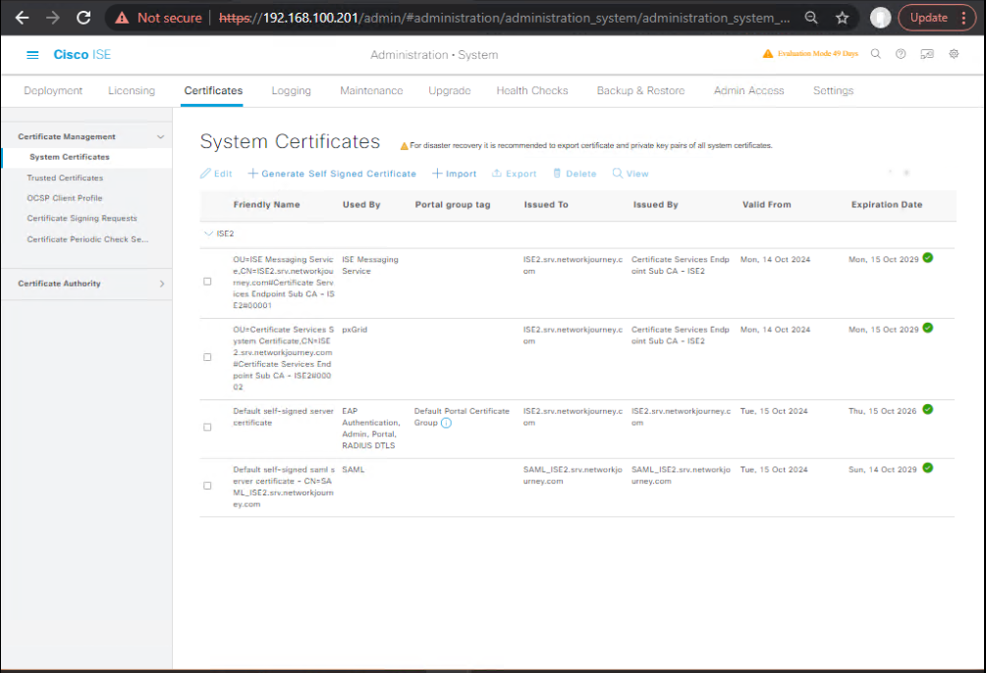Click green status check for SAML certificate
The height and width of the screenshot is (673, 986).
click(927, 468)
